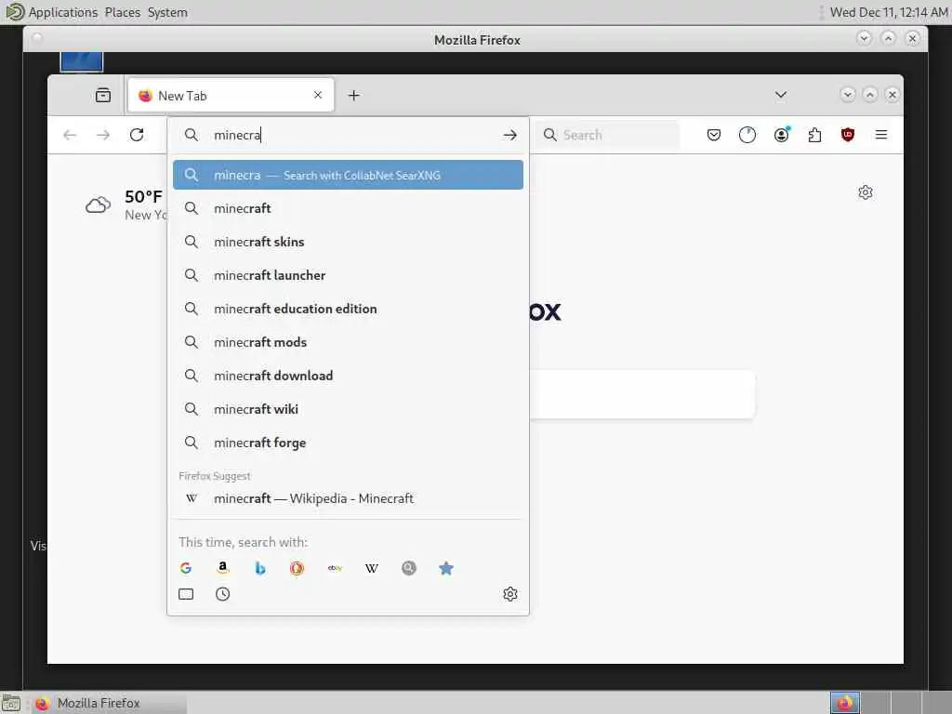Image resolution: width=952 pixels, height=714 pixels.
Task: Search with the eBay engine icon
Action: point(335,568)
